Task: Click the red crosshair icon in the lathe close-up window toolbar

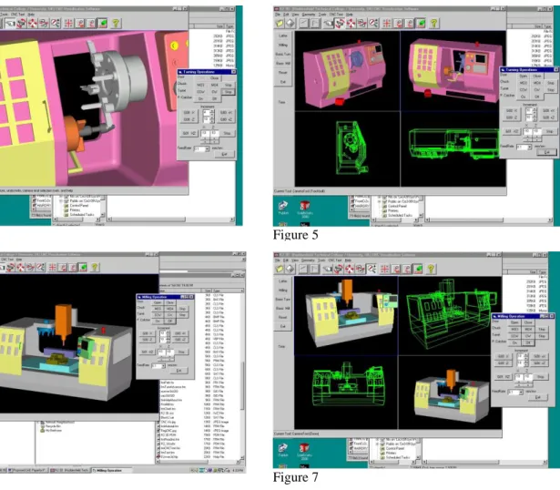Action: (68, 23)
